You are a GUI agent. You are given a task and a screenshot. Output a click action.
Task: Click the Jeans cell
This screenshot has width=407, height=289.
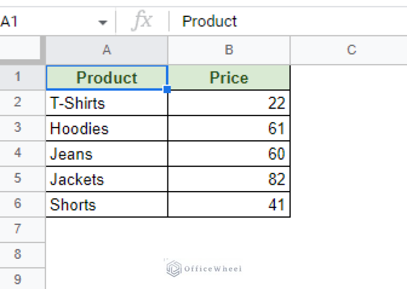click(107, 154)
